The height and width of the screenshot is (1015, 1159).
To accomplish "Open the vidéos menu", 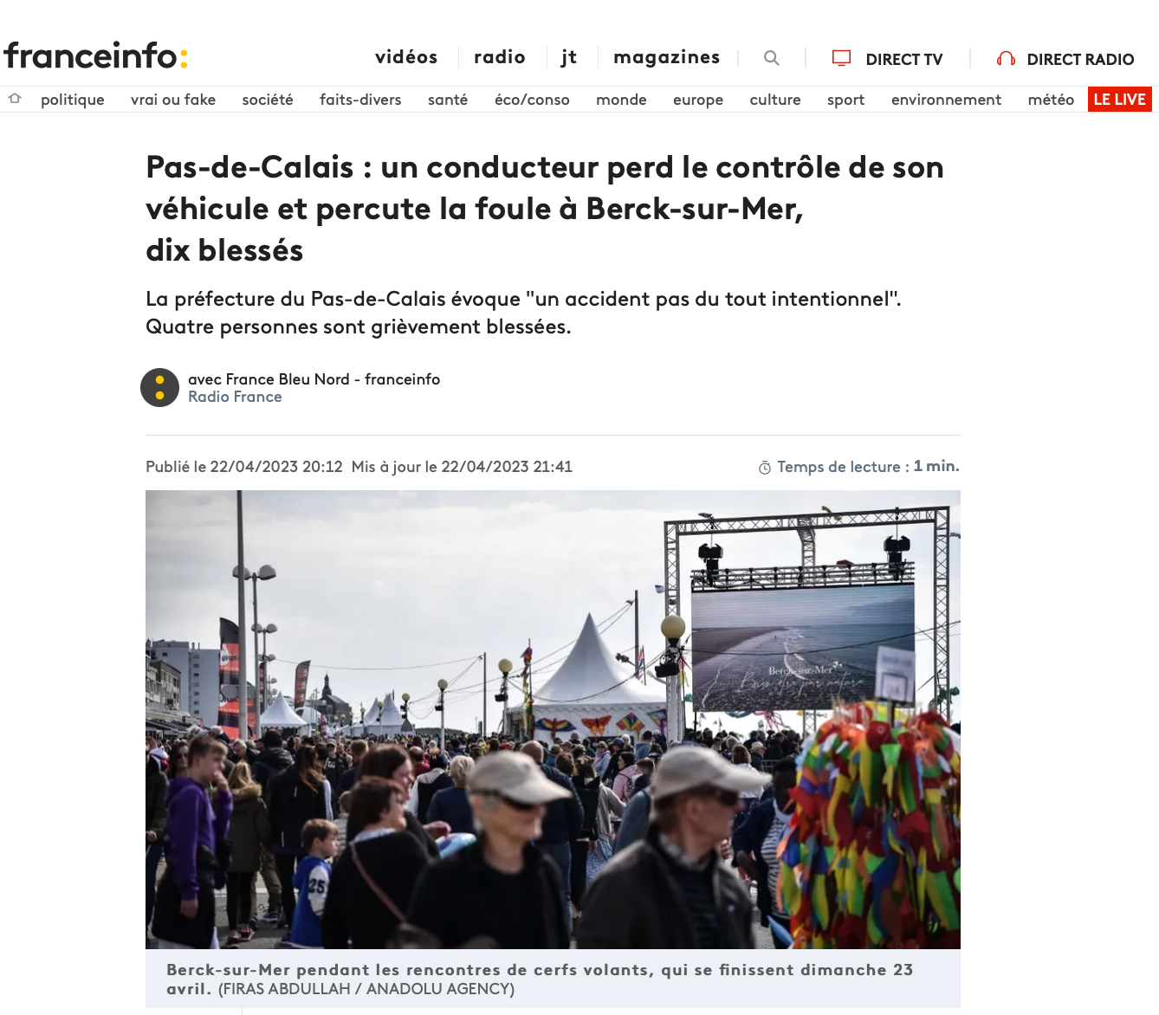I will (406, 57).
